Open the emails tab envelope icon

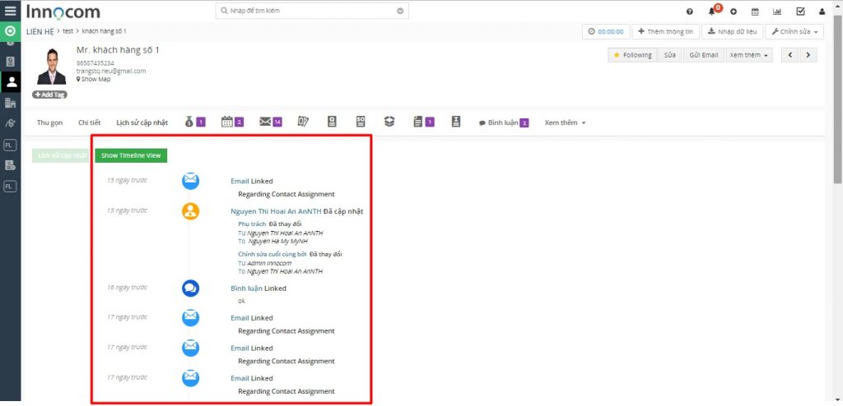click(x=270, y=122)
